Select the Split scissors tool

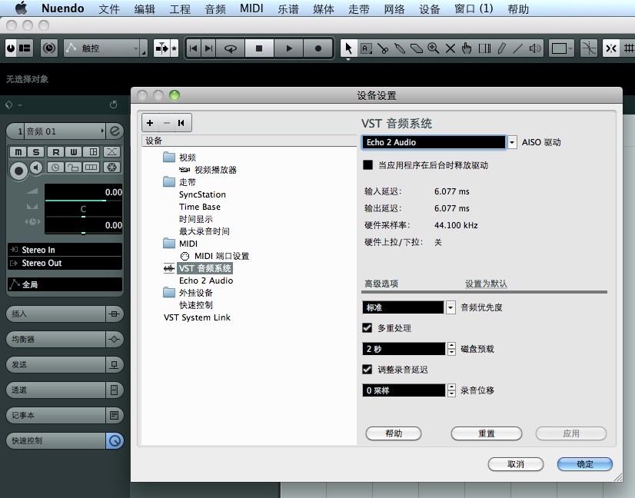pos(383,48)
